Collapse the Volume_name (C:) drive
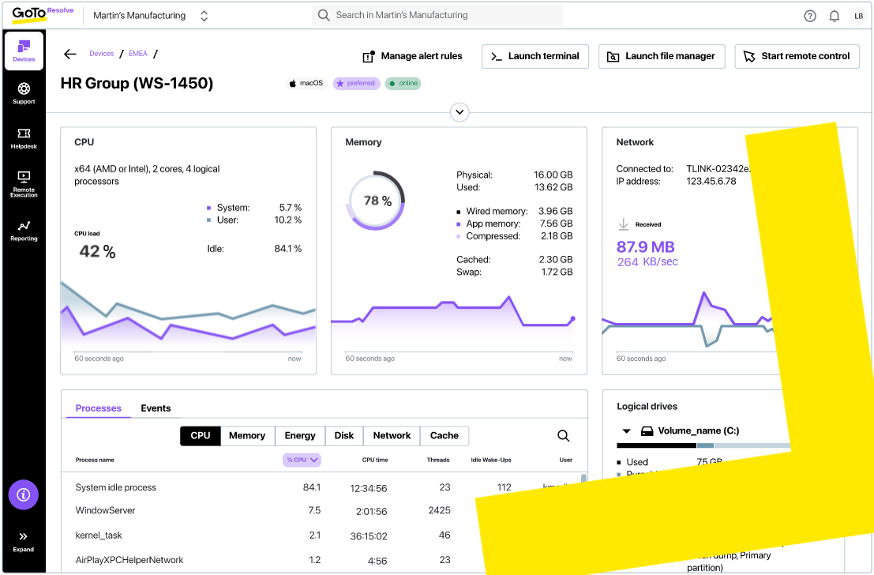Screen dimensions: 874x575 pyautogui.click(x=627, y=431)
